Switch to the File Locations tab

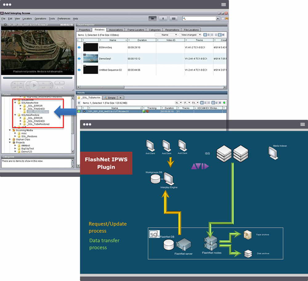pyautogui.click(x=191, y=30)
